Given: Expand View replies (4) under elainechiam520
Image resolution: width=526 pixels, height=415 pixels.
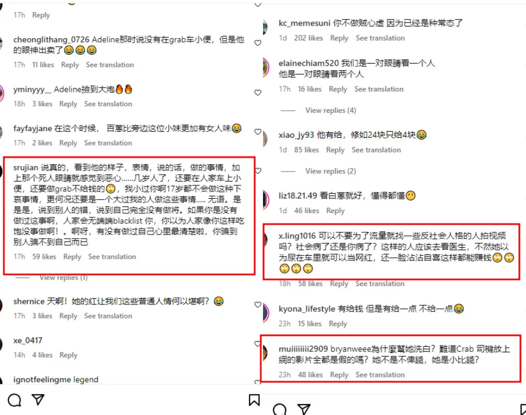Looking at the screenshot, I should click(331, 110).
